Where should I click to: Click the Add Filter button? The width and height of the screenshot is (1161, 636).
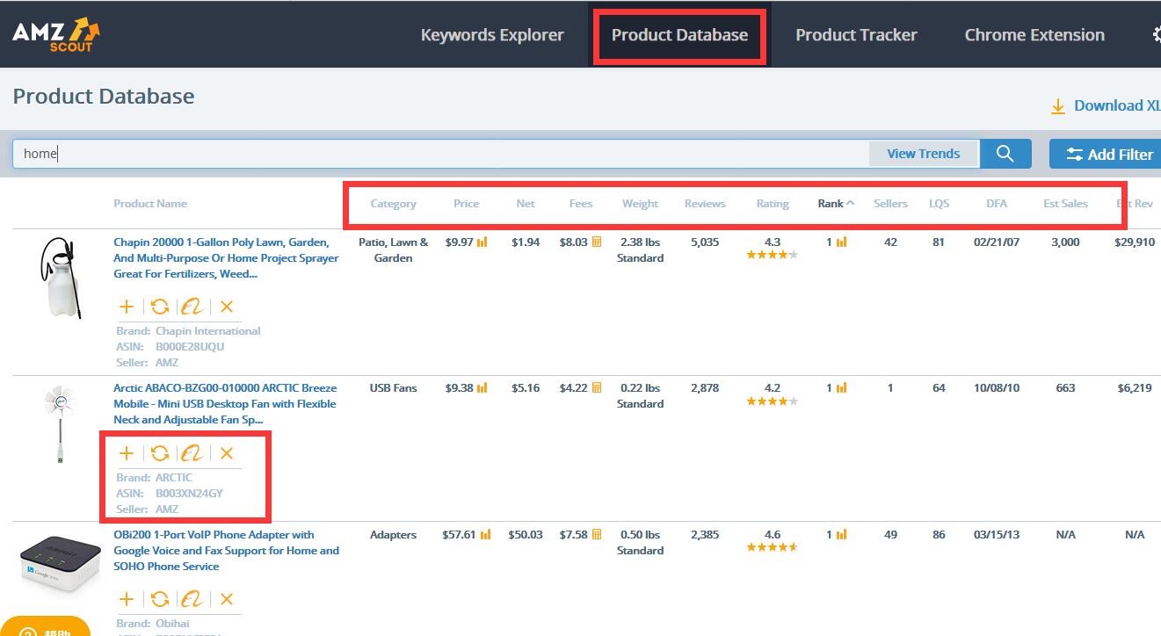click(1109, 154)
